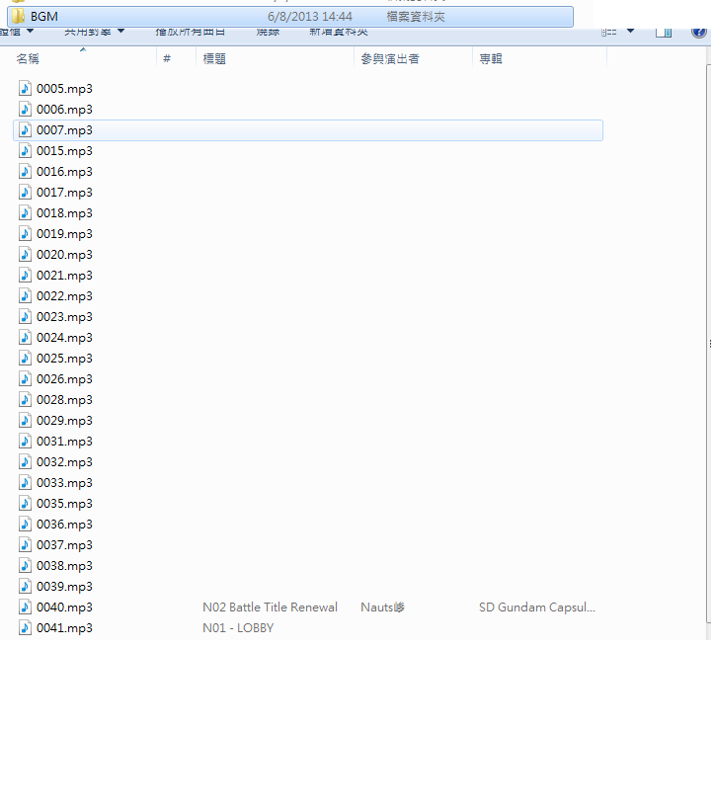Screen dimensions: 713x810
Task: Select the file name 0033.mp3
Action: (x=64, y=483)
